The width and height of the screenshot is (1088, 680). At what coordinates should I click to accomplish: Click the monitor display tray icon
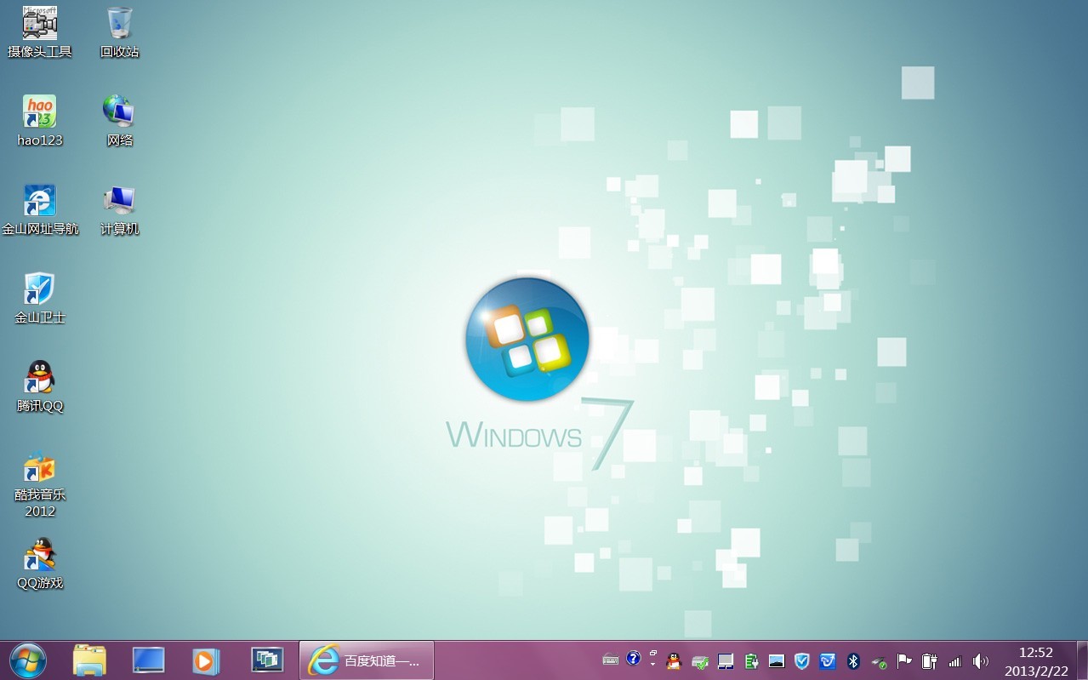(x=726, y=661)
